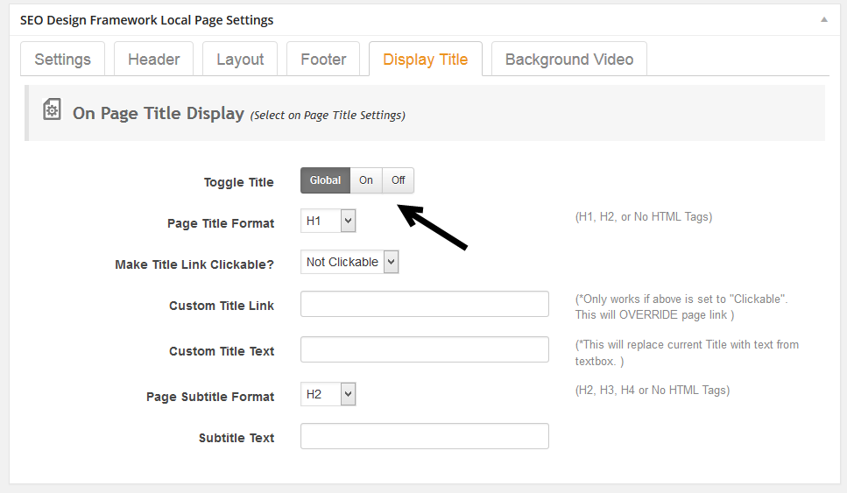The height and width of the screenshot is (493, 847).
Task: Click the Subtitle Text field
Action: pos(425,436)
